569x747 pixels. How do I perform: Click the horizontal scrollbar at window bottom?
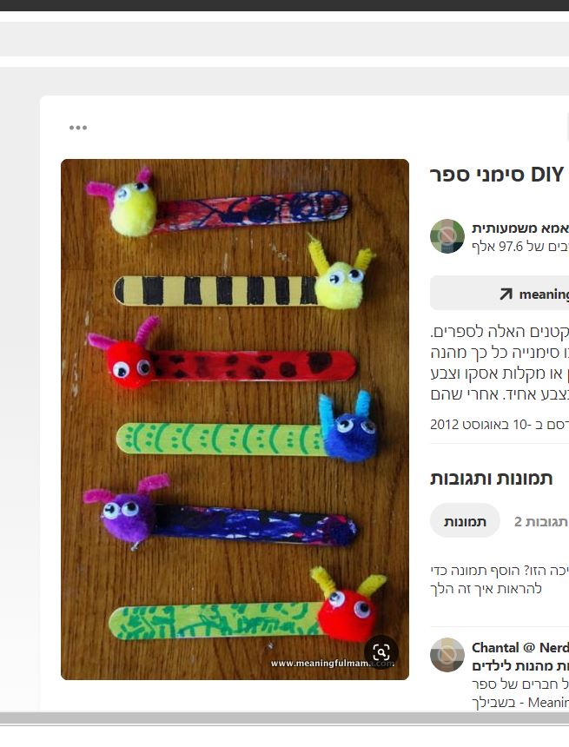tap(285, 718)
